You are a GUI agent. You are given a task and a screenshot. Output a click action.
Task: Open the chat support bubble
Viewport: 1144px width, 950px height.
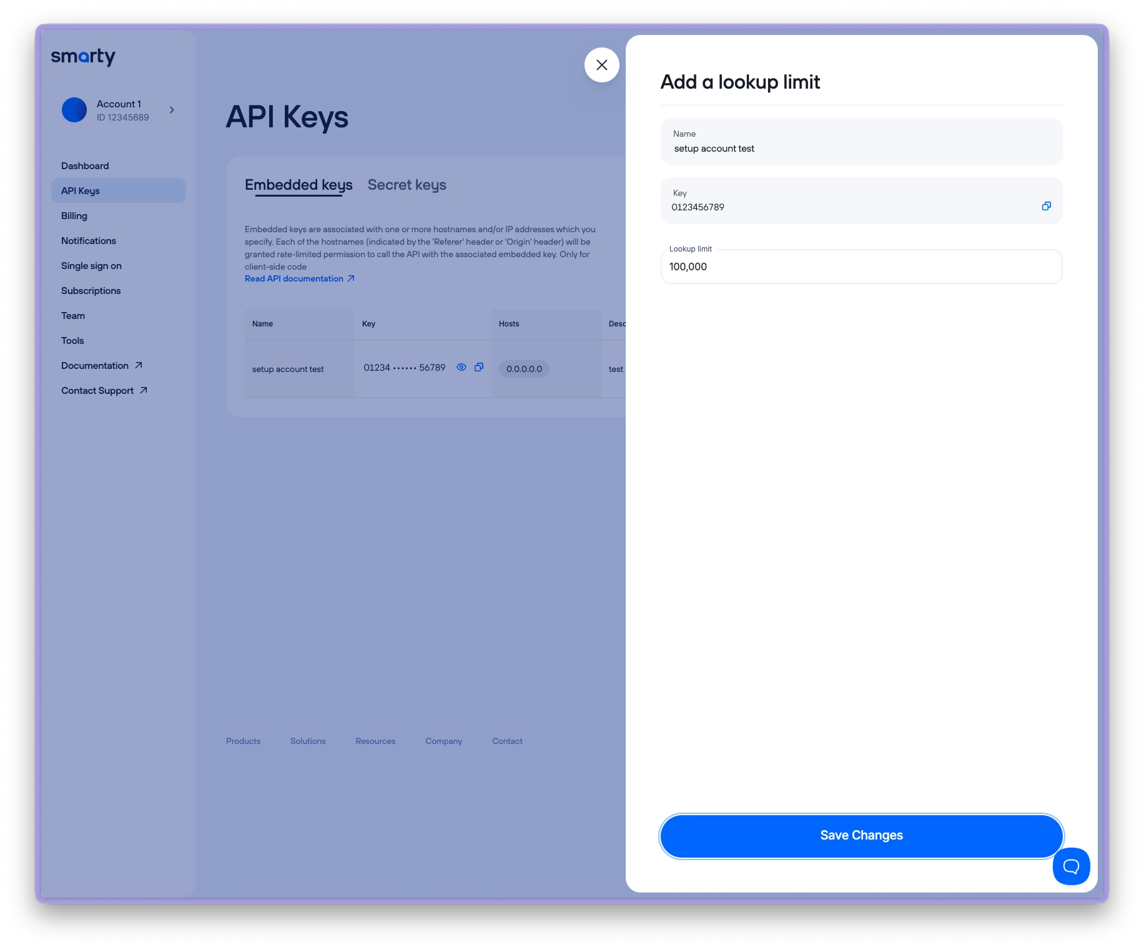pyautogui.click(x=1071, y=866)
